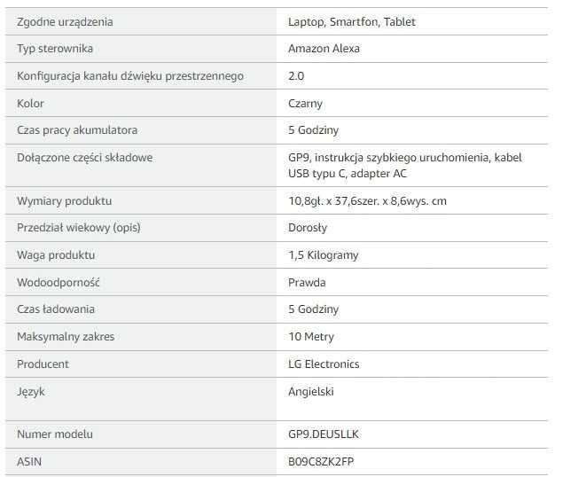Click the "LG Electronics" manufacturer value
586x477 pixels.
pyautogui.click(x=324, y=364)
